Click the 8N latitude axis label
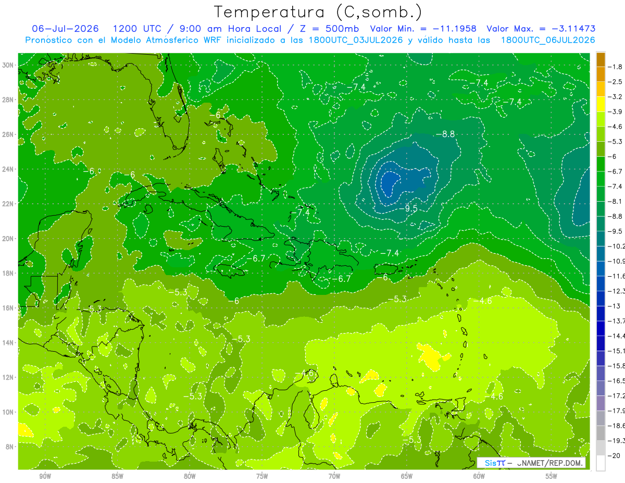Image resolution: width=625 pixels, height=483 pixels. pos(10,447)
